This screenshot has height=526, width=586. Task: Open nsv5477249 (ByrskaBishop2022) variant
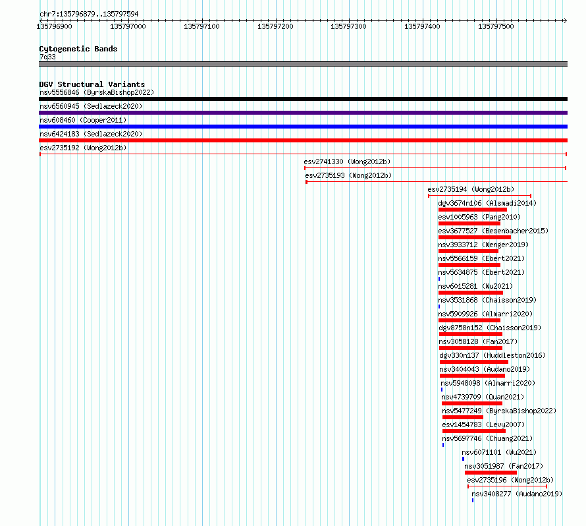pos(499,411)
